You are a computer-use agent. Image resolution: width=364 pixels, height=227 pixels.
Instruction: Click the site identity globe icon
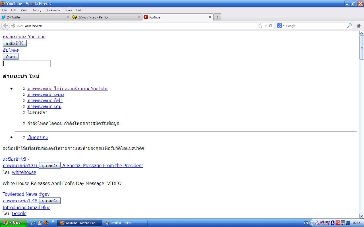click(x=13, y=26)
